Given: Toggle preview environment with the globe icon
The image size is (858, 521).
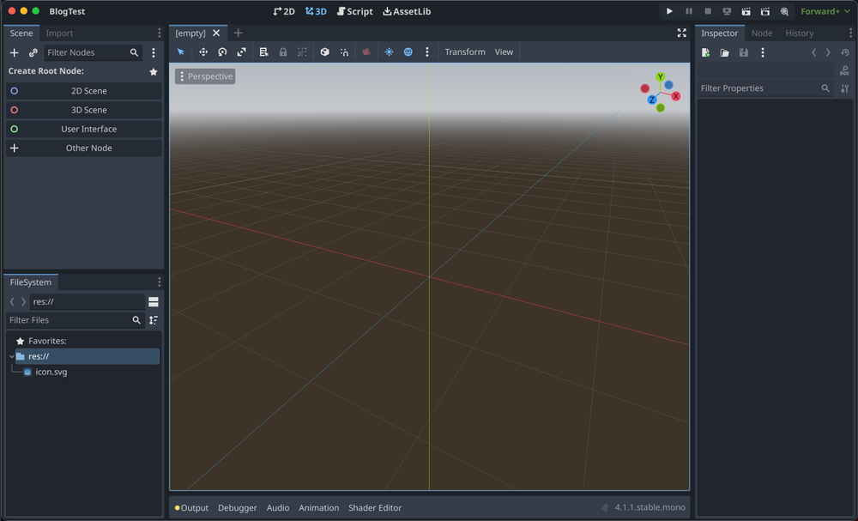Looking at the screenshot, I should pos(408,52).
